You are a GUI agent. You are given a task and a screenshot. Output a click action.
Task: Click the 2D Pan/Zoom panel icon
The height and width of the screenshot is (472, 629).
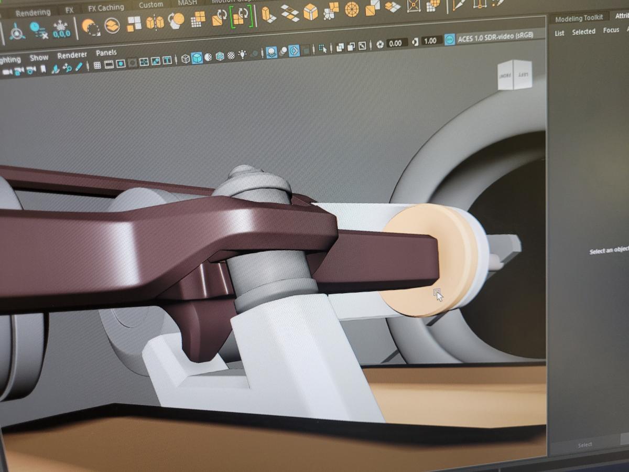[x=67, y=68]
